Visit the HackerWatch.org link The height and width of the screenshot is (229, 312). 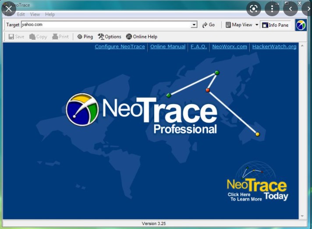pyautogui.click(x=274, y=47)
